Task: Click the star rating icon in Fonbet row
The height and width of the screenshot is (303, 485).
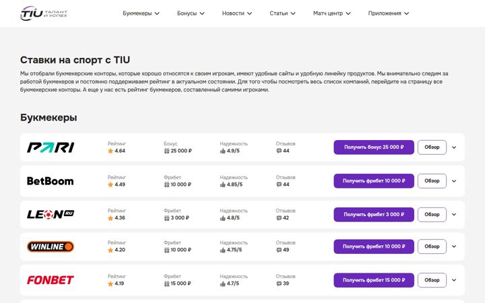Action: 110,283
